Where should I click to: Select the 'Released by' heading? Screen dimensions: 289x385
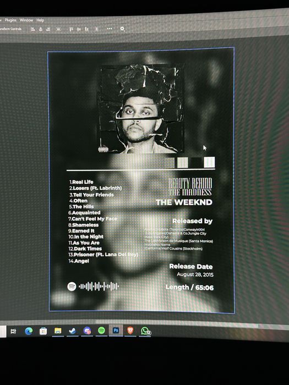pyautogui.click(x=192, y=221)
